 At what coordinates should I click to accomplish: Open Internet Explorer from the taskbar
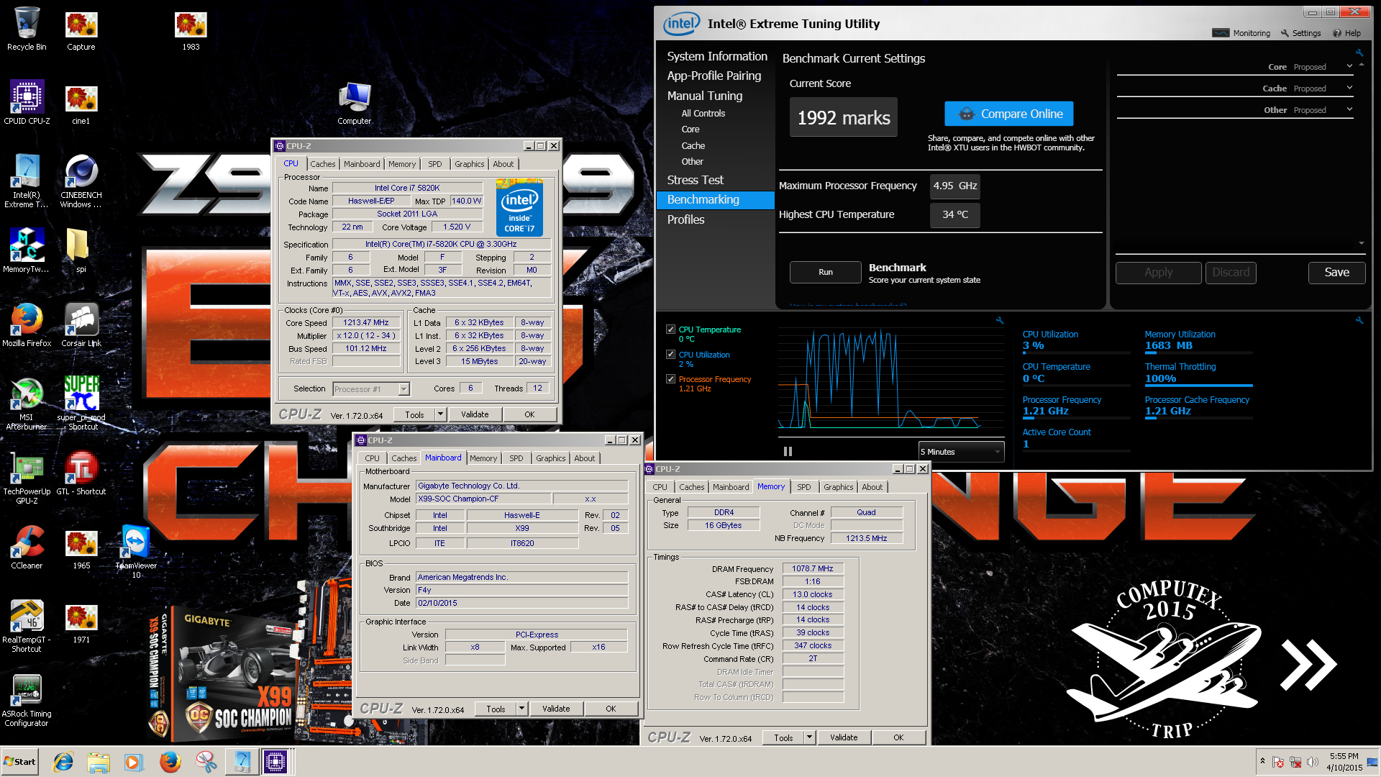pos(63,762)
